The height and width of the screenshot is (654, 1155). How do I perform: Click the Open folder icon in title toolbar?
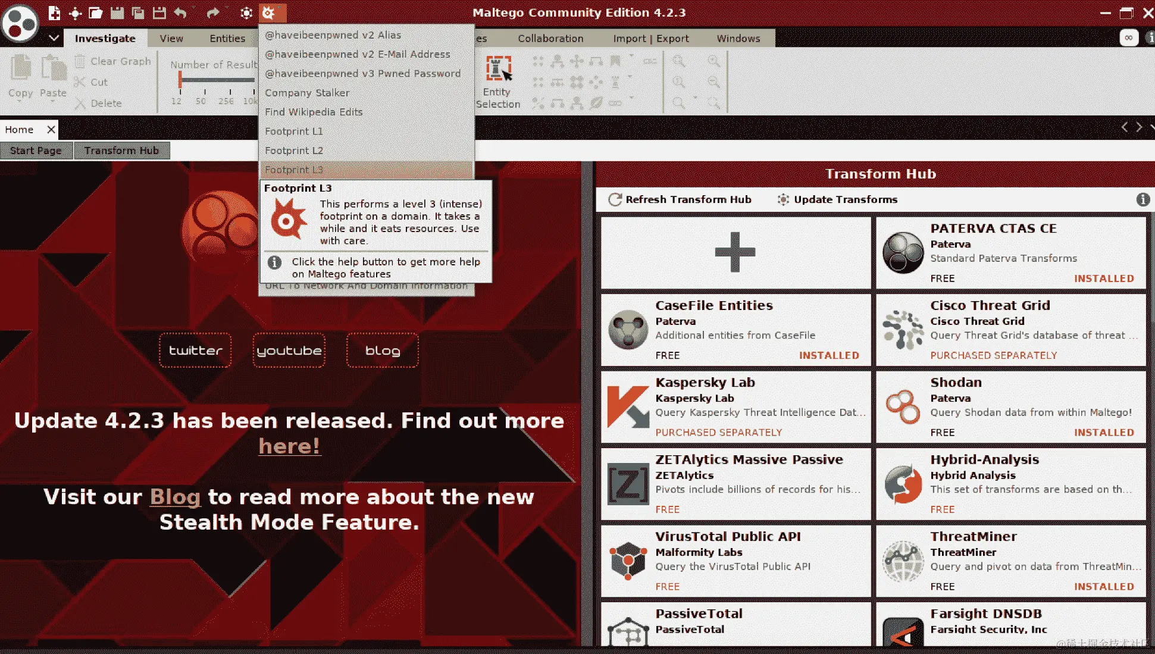coord(95,12)
